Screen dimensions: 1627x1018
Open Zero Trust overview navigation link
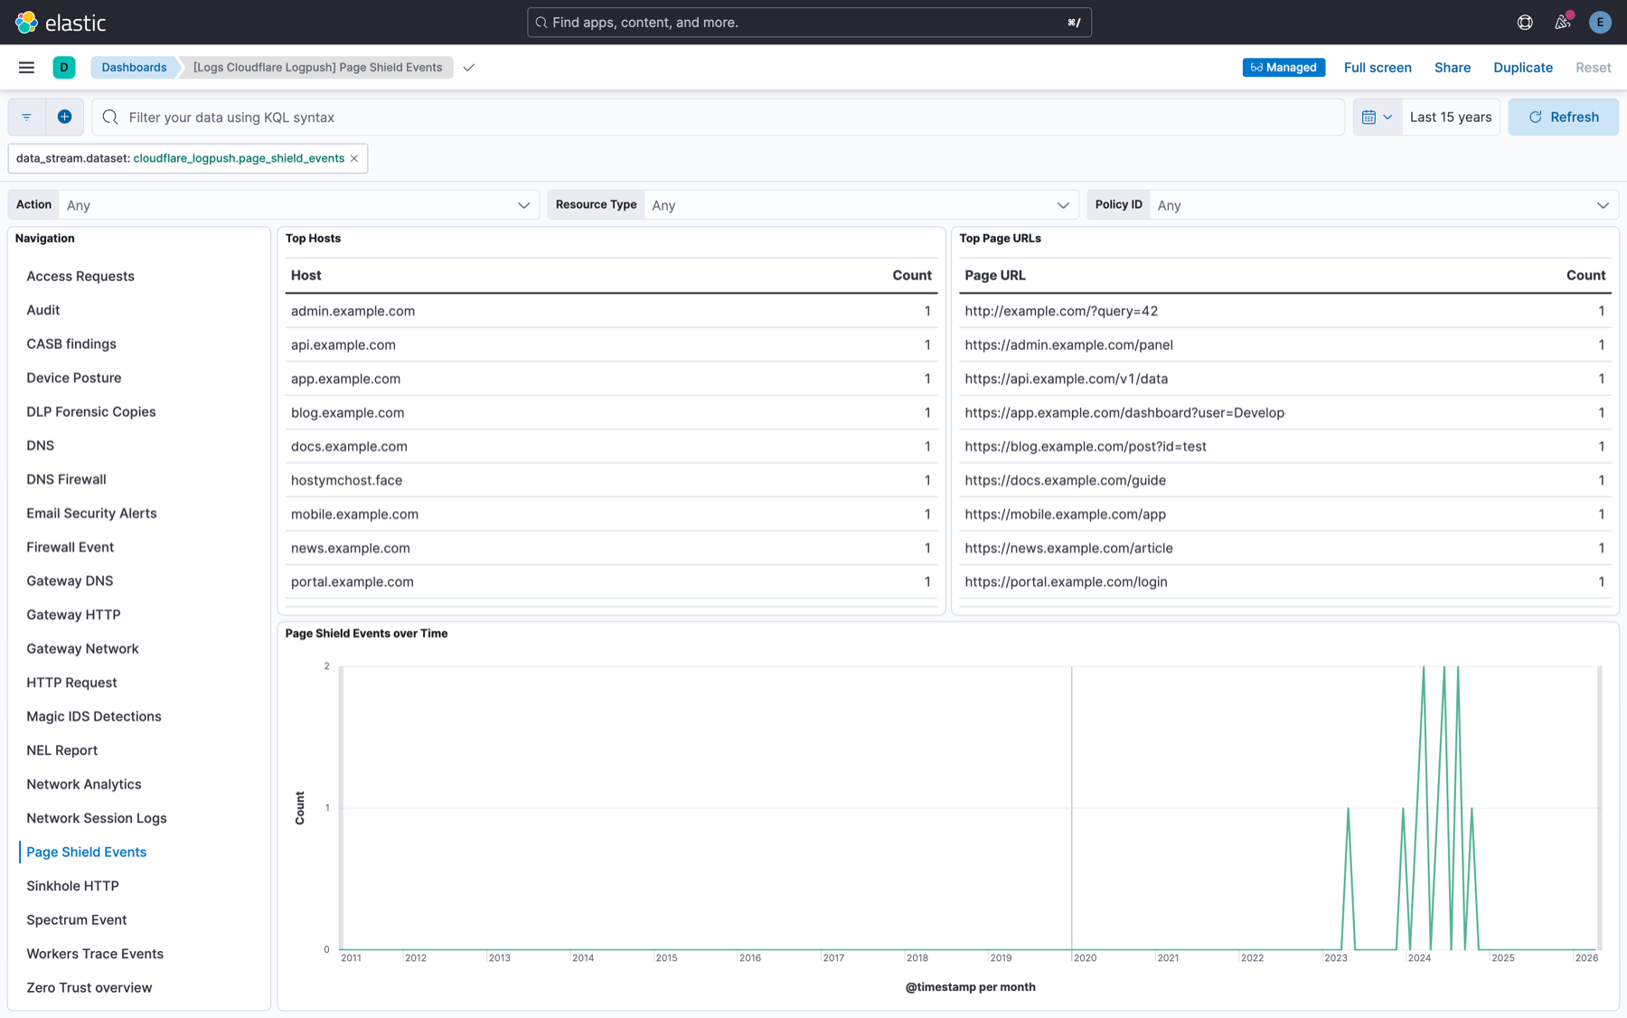89,988
